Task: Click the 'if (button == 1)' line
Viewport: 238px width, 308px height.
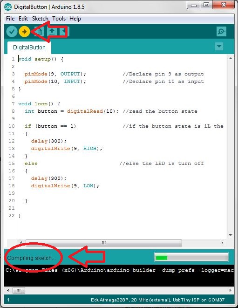Action: (50, 126)
